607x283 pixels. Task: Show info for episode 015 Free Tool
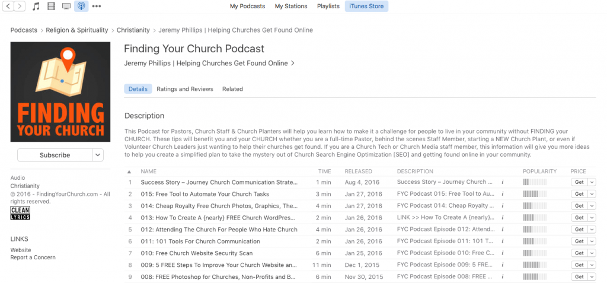(x=503, y=194)
